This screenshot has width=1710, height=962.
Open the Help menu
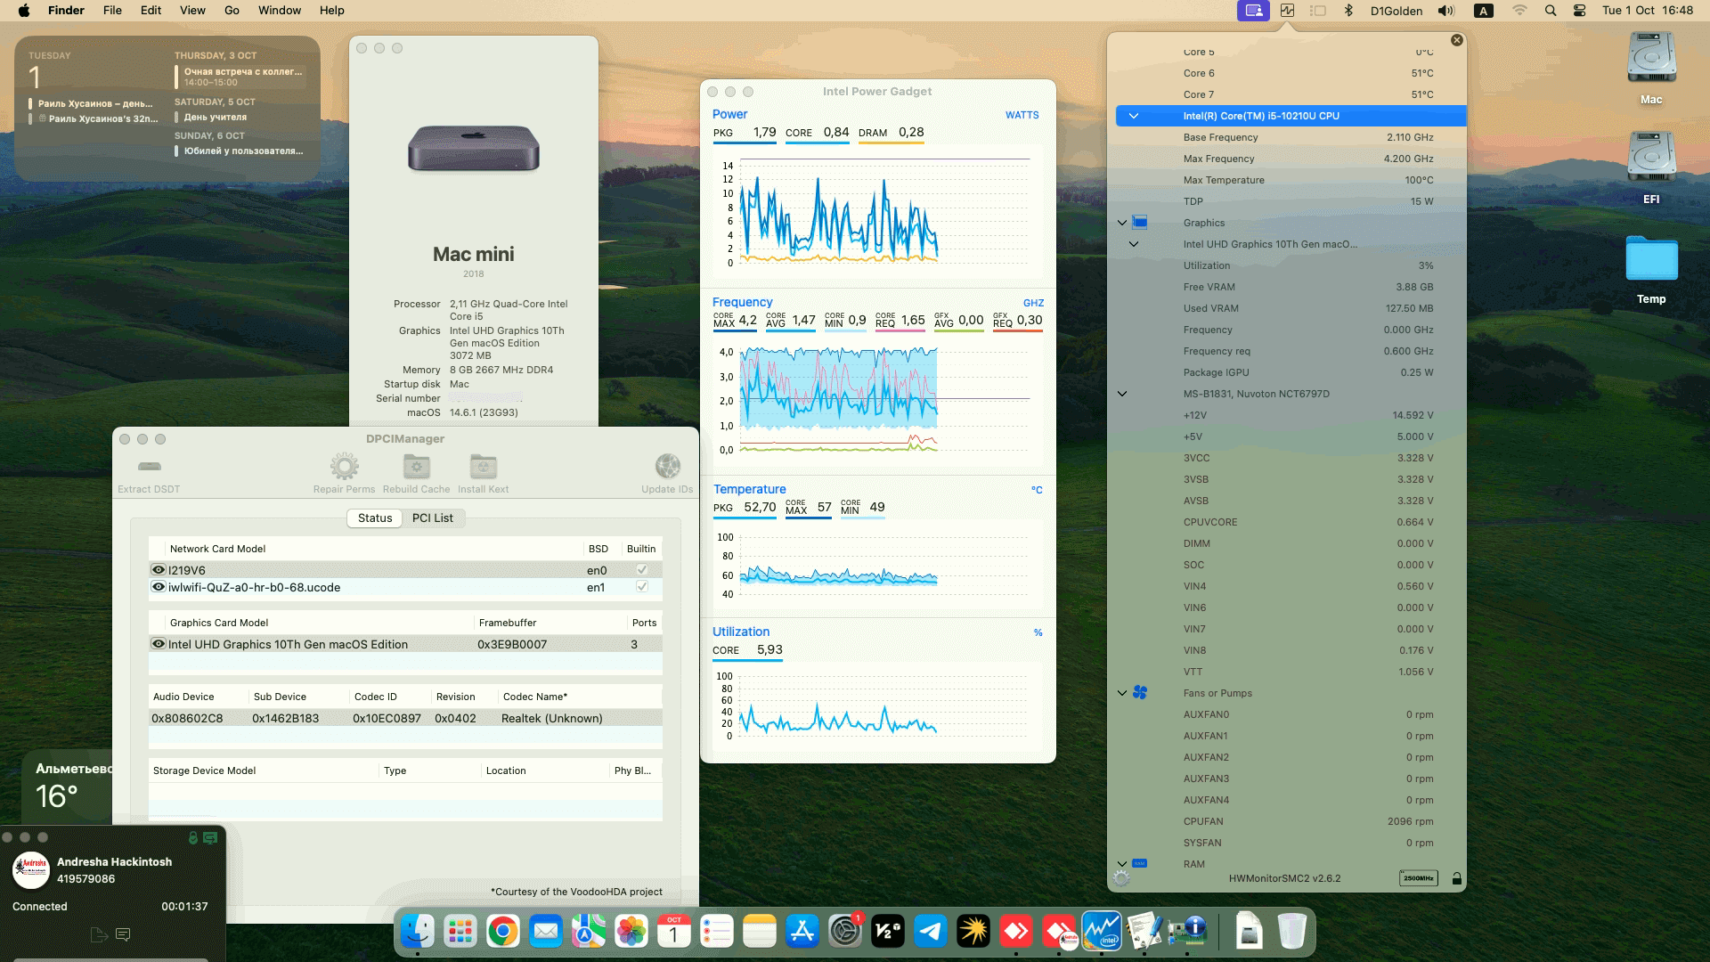tap(332, 11)
